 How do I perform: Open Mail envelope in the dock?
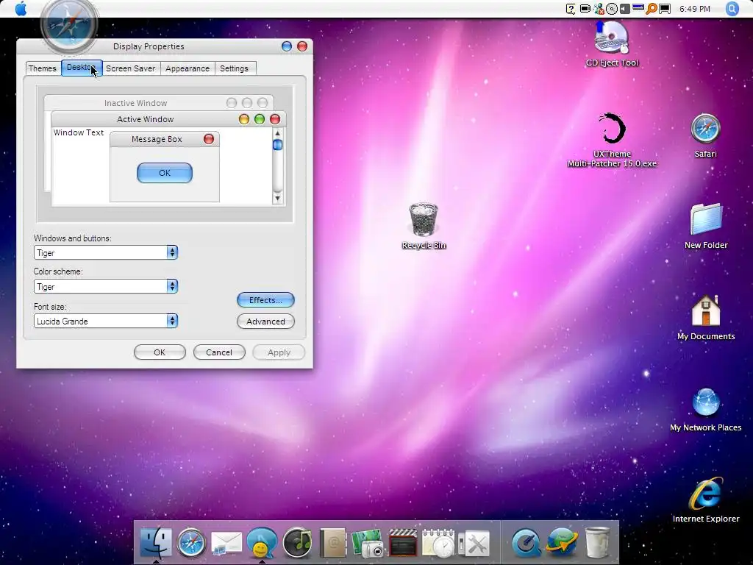[x=226, y=544]
